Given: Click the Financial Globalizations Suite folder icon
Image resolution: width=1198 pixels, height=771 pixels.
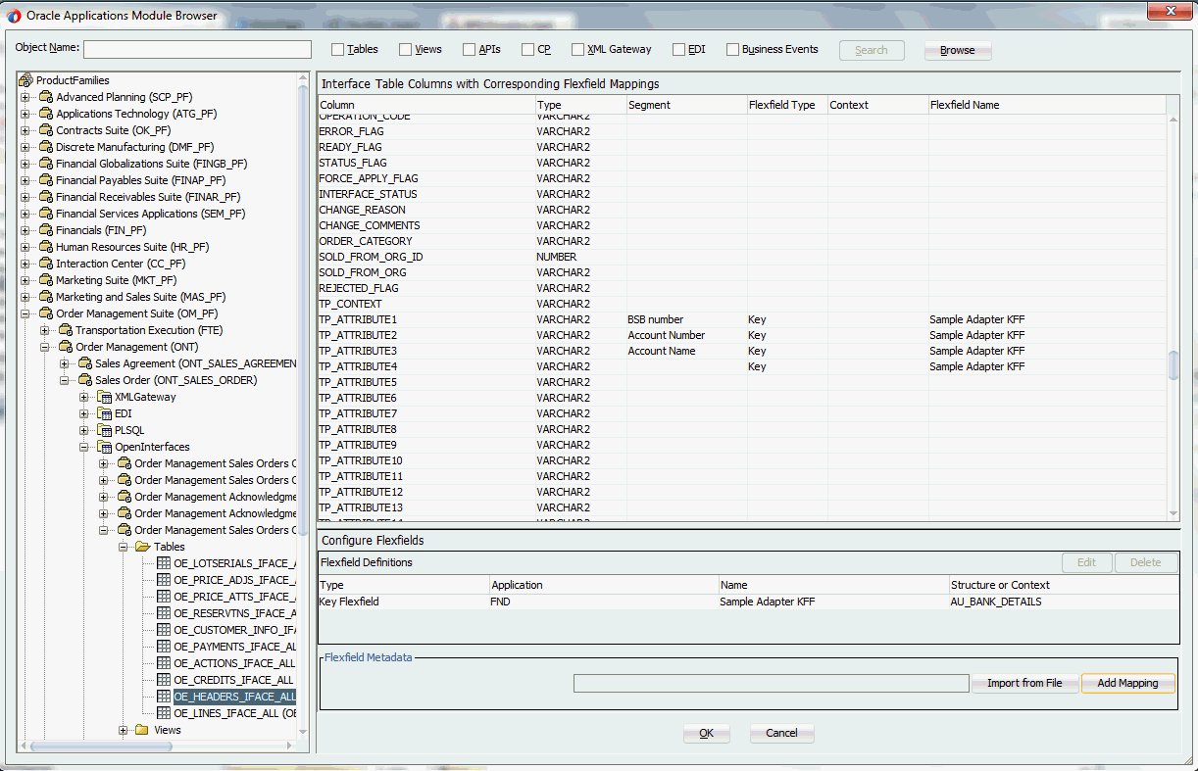Looking at the screenshot, I should pyautogui.click(x=46, y=164).
